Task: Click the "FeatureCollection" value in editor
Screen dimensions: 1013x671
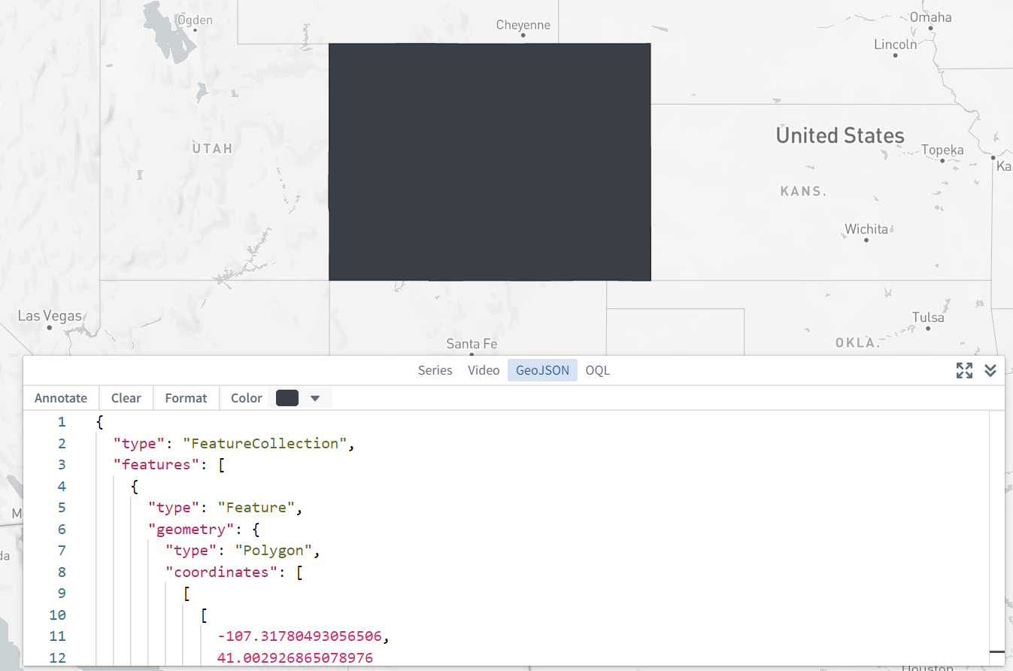Action: (264, 443)
